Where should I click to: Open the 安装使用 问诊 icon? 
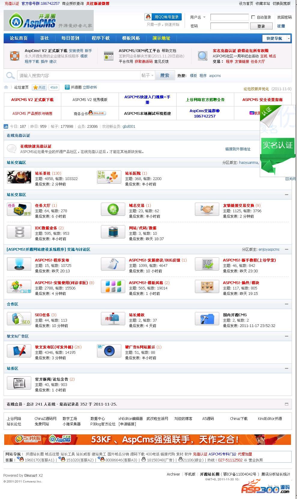tap(19, 286)
